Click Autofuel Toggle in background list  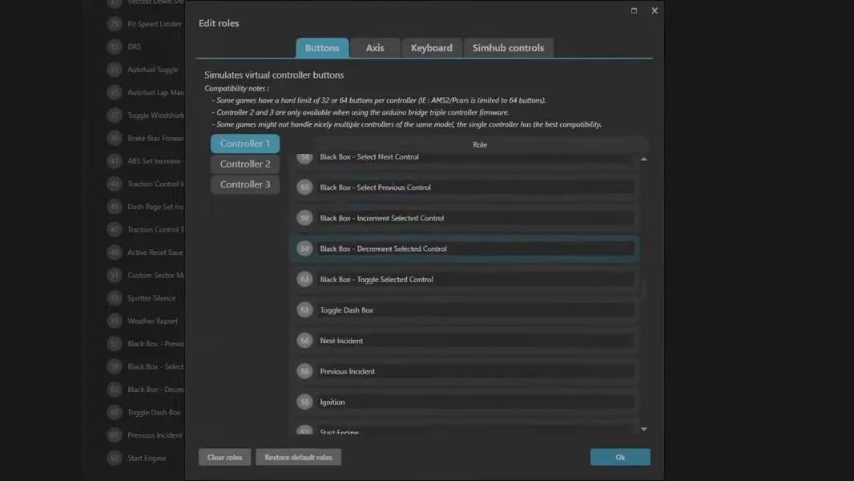tap(153, 70)
